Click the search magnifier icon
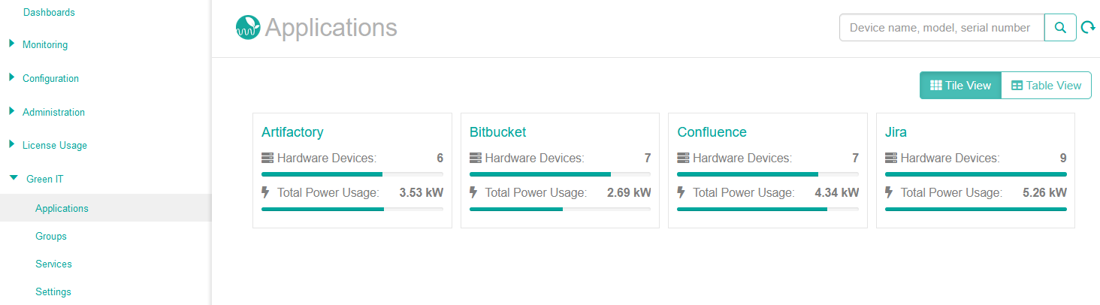The width and height of the screenshot is (1100, 305). (x=1060, y=28)
